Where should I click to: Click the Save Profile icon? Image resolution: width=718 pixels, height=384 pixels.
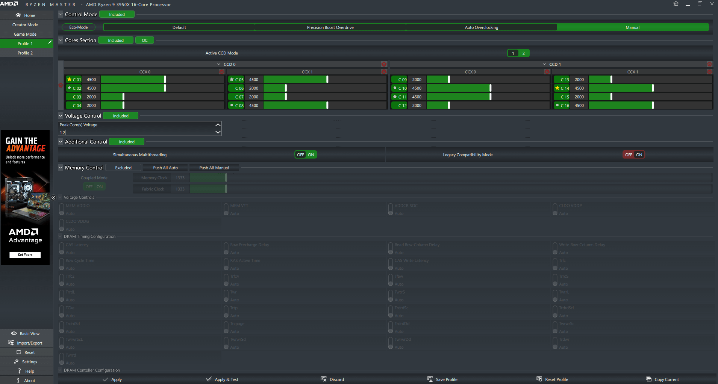[x=430, y=379]
